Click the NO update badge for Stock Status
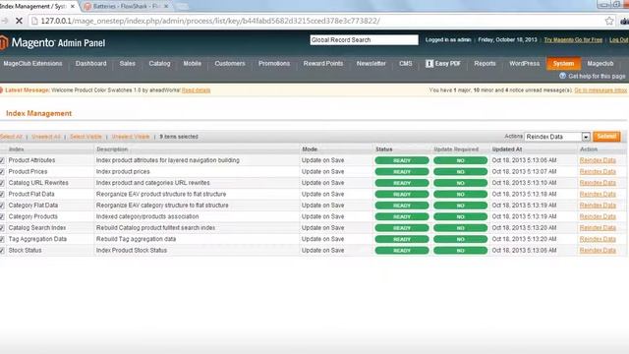Viewport: 629px width, 354px height. [461, 251]
